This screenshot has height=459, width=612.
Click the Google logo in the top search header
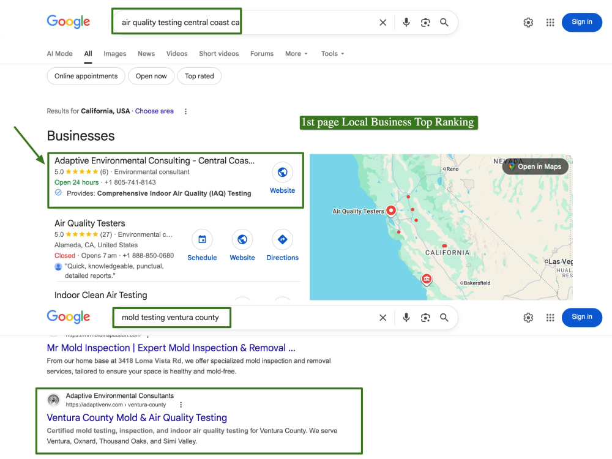(69, 21)
